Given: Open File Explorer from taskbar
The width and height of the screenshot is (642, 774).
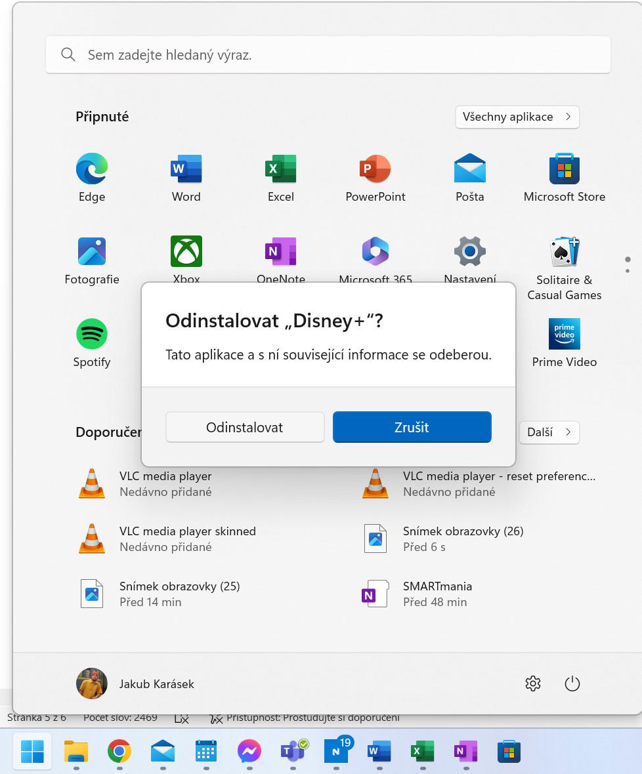Looking at the screenshot, I should [x=76, y=752].
